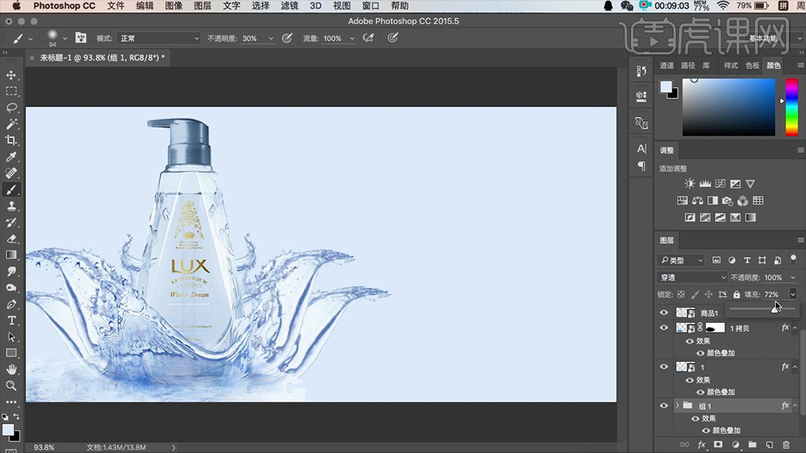Select the Dodge tool

[x=11, y=288]
